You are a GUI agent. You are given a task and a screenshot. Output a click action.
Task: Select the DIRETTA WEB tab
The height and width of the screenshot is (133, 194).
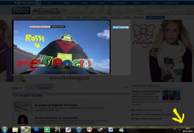click(x=155, y=18)
